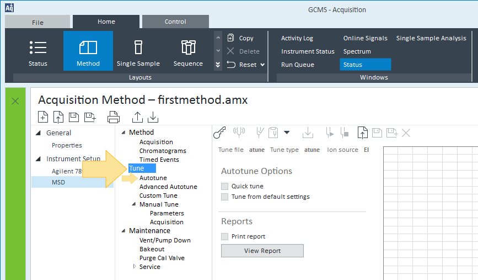Screen dimensions: 478x280
Task: Check Tune from default settings
Action: point(225,197)
